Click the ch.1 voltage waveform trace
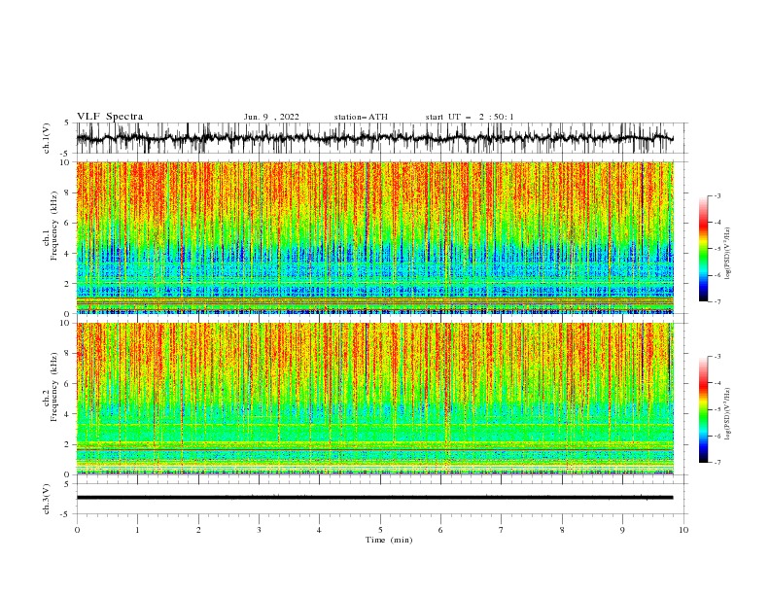 [x=374, y=138]
